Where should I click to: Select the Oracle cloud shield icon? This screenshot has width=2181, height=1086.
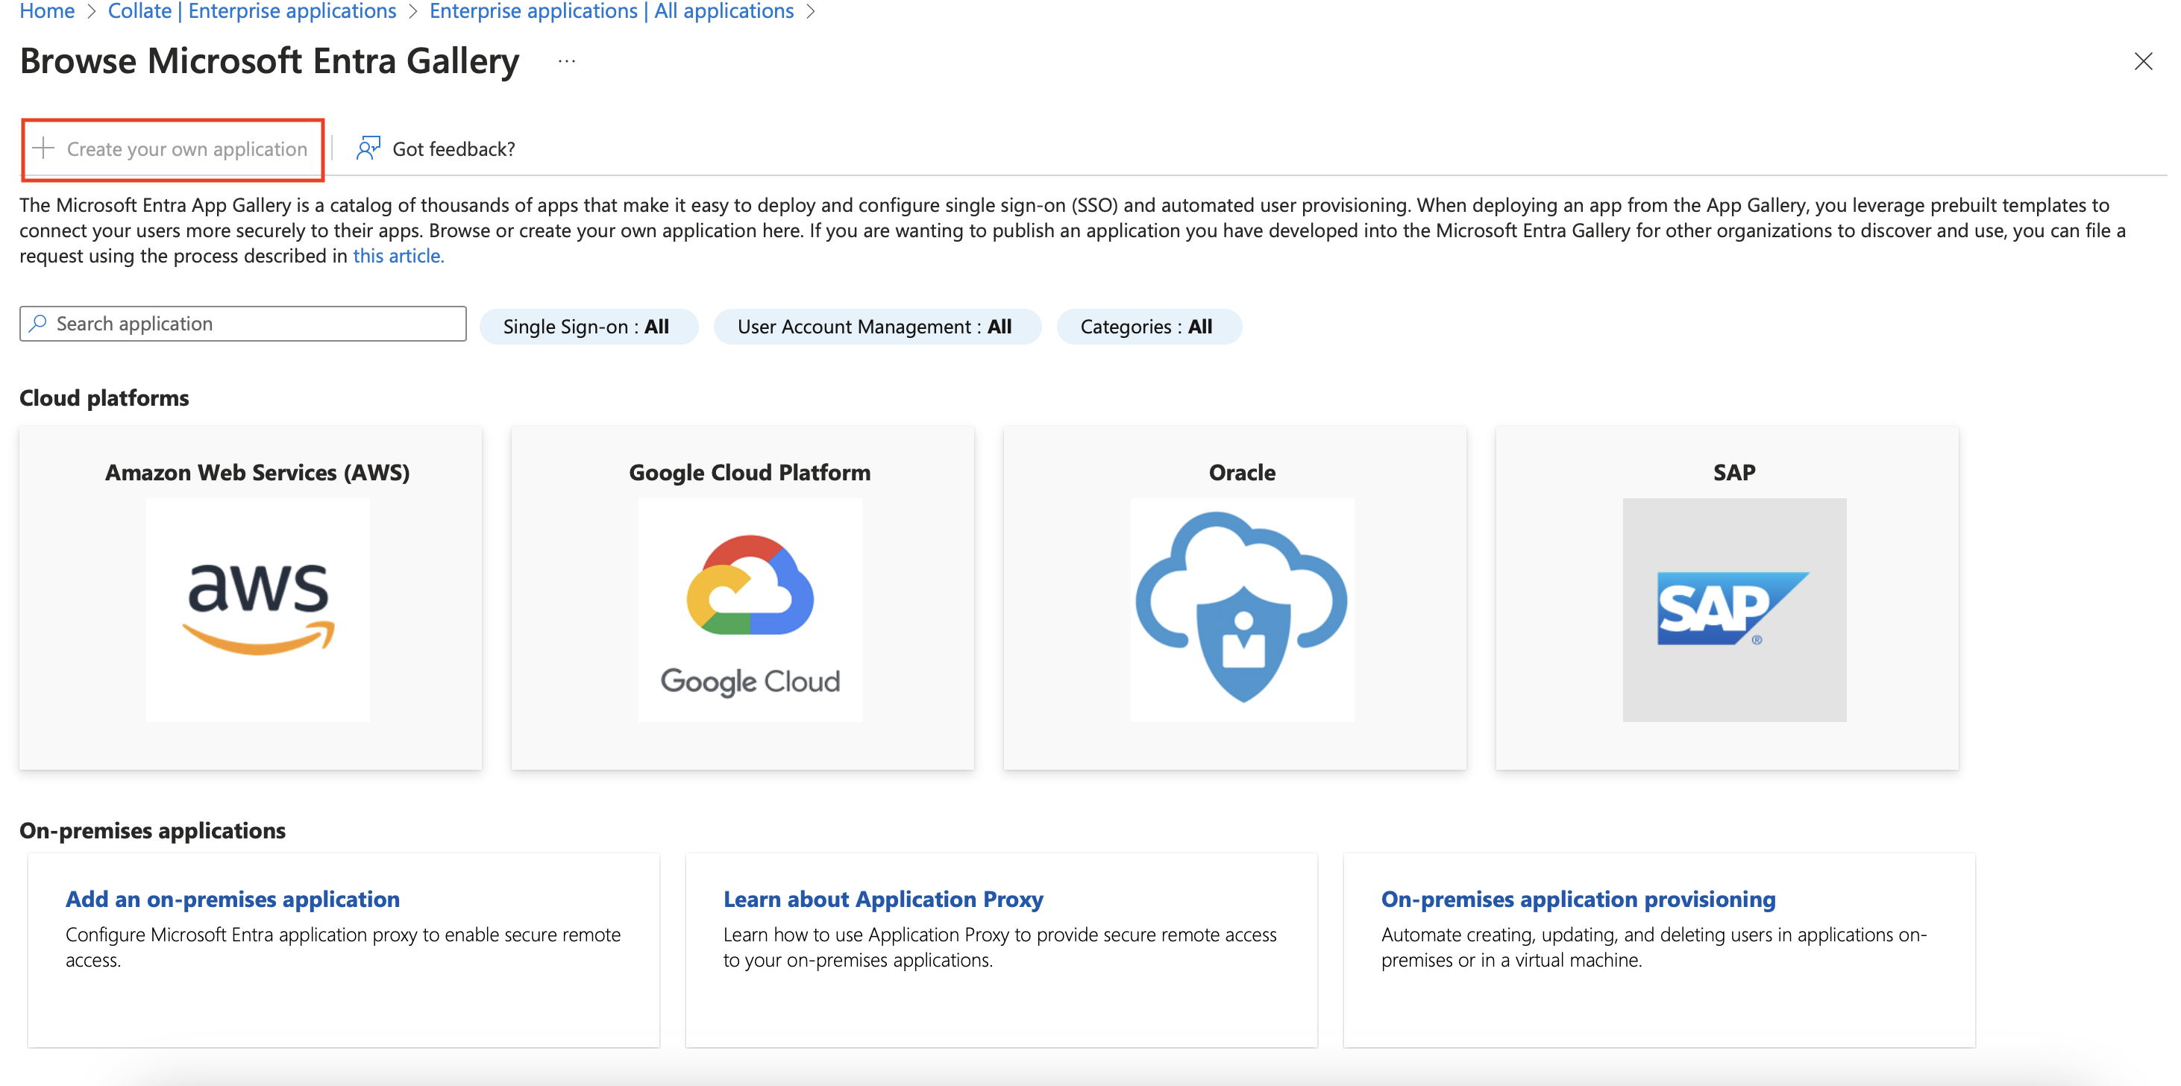tap(1241, 604)
